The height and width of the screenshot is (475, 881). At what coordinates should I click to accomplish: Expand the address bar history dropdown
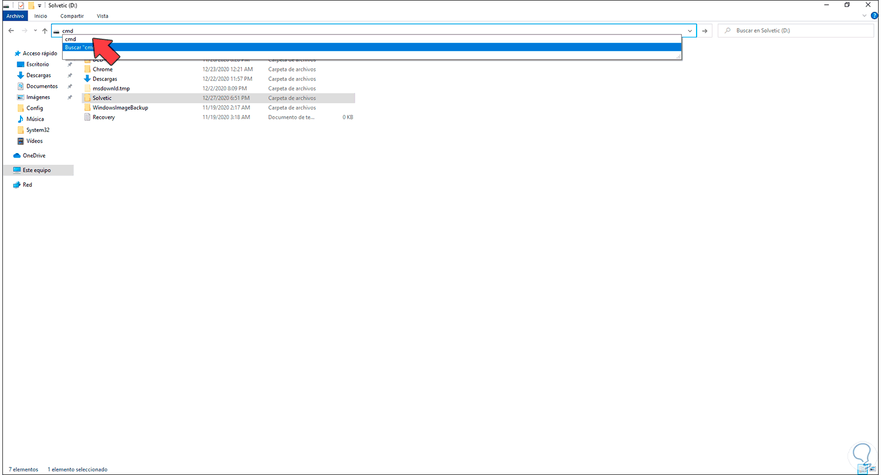(690, 30)
